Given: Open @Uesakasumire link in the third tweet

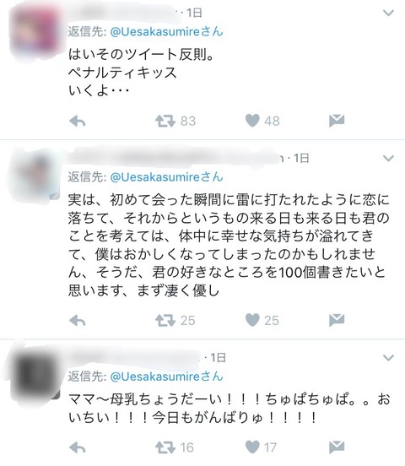Looking at the screenshot, I should click(x=166, y=377).
